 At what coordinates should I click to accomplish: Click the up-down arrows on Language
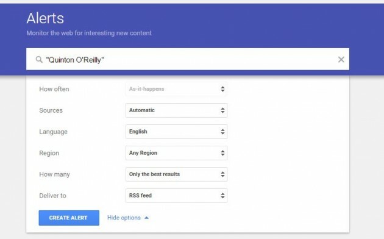point(222,132)
